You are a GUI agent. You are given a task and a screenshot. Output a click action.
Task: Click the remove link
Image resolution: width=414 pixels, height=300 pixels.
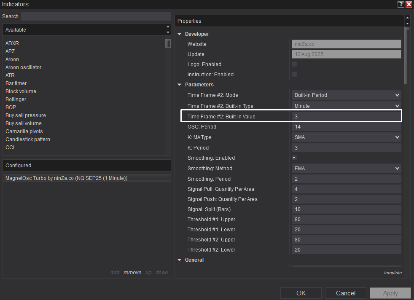tap(132, 273)
